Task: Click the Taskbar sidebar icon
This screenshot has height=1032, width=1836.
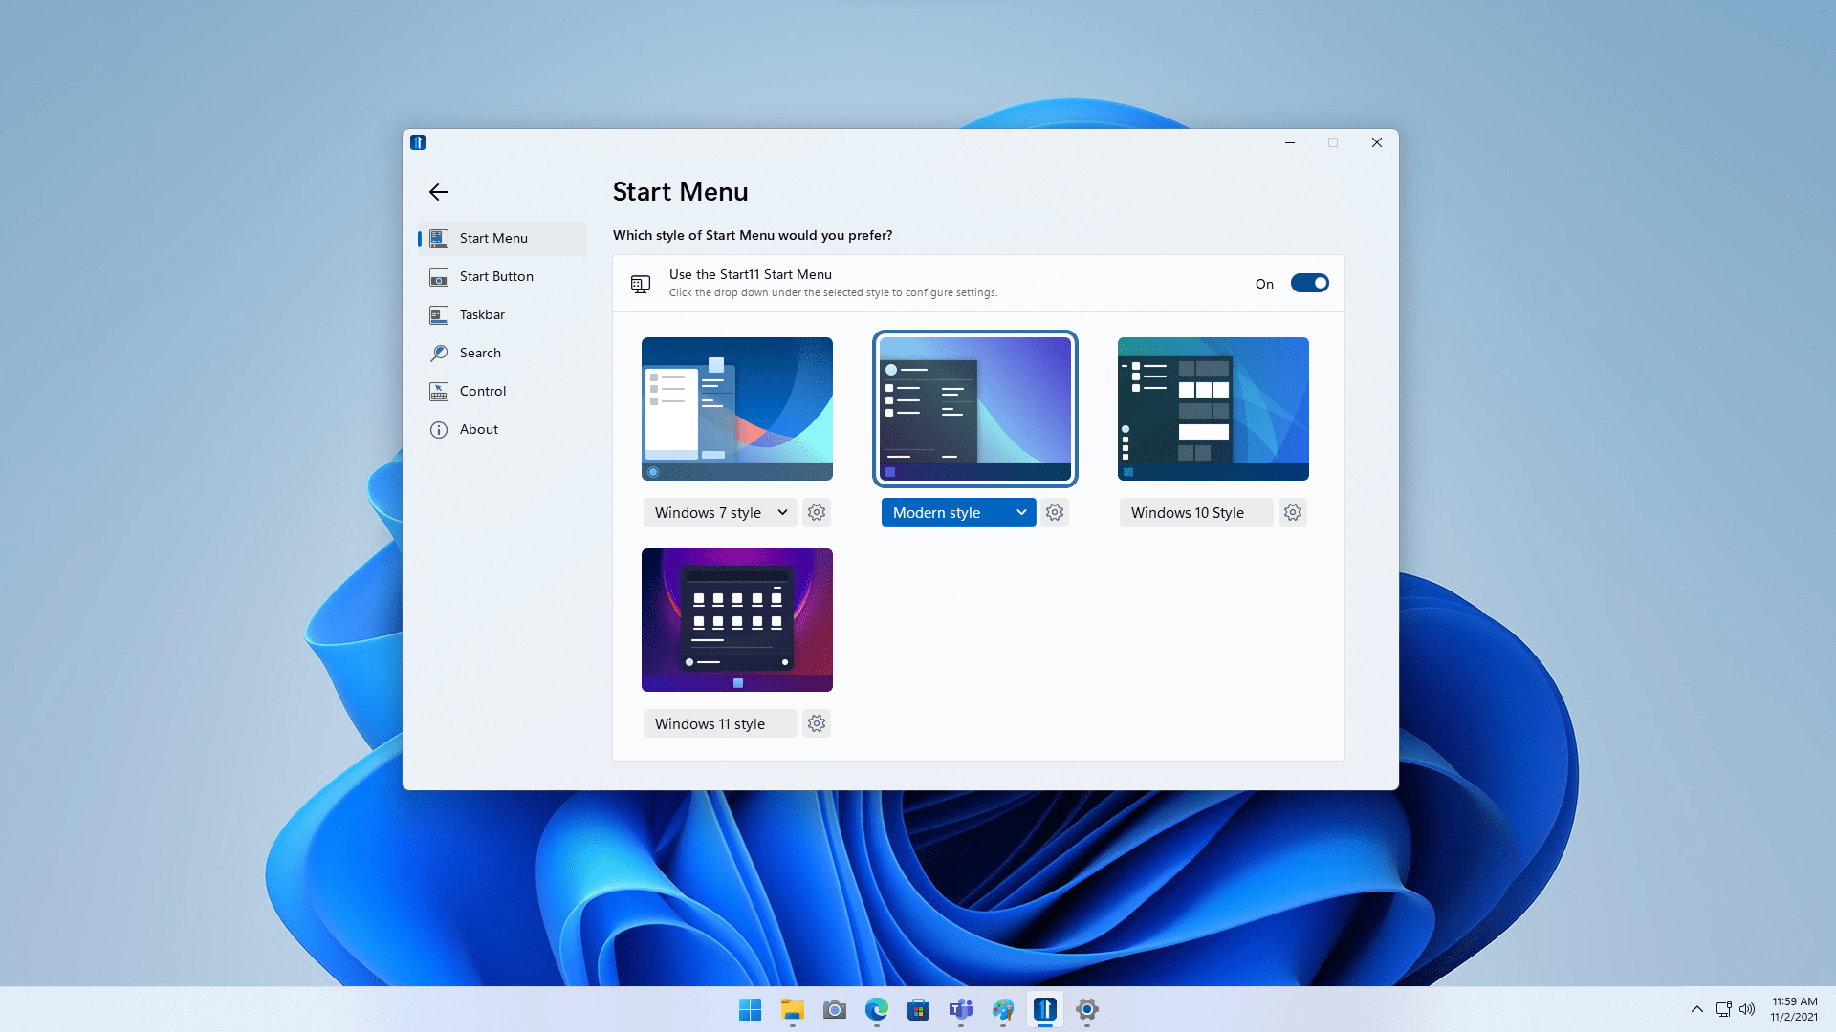Action: (438, 313)
